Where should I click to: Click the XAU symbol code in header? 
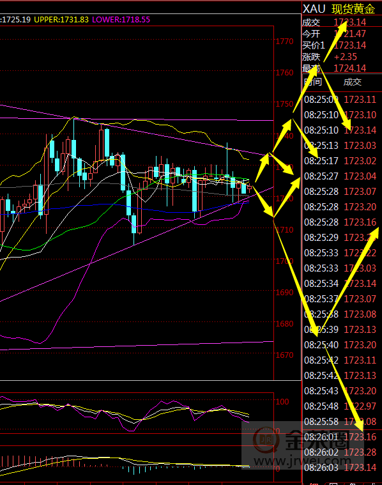(314, 9)
